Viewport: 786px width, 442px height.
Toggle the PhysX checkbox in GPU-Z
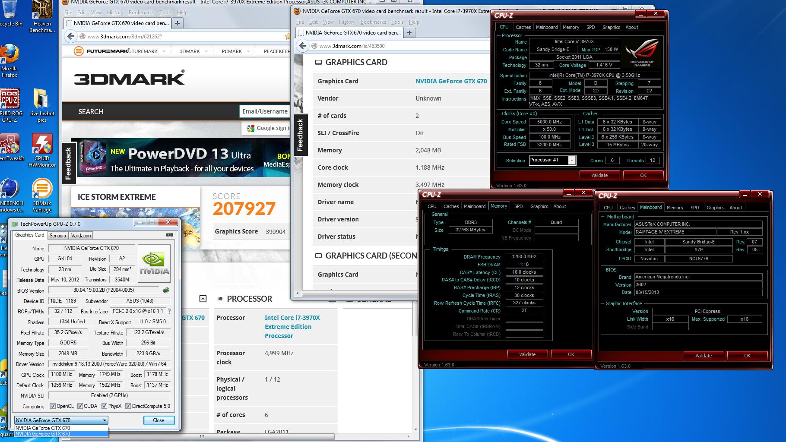(x=104, y=406)
